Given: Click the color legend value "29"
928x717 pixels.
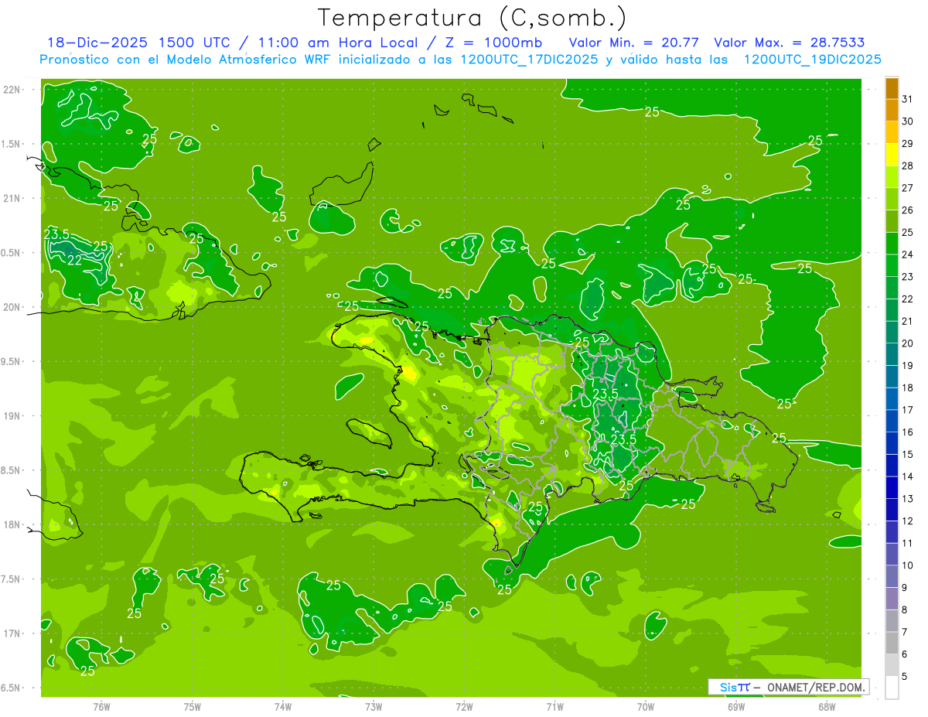Looking at the screenshot, I should pos(908,144).
